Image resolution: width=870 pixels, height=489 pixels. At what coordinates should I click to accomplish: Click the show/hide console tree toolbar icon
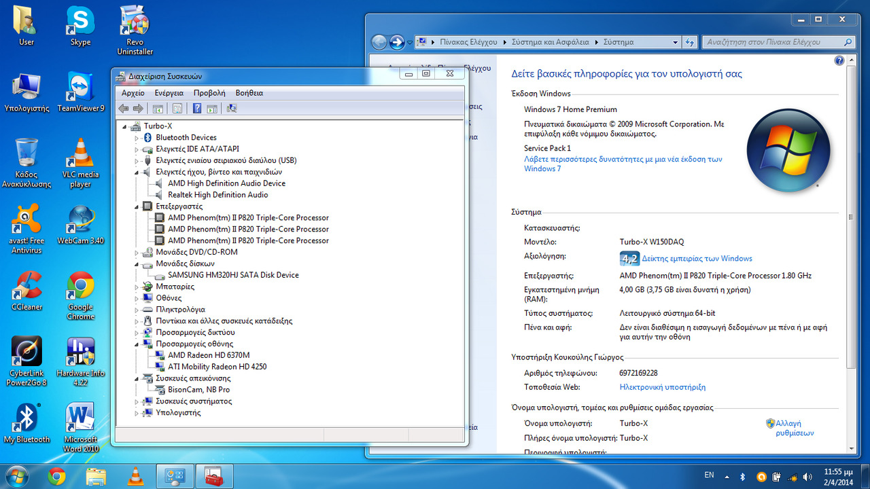[158, 109]
